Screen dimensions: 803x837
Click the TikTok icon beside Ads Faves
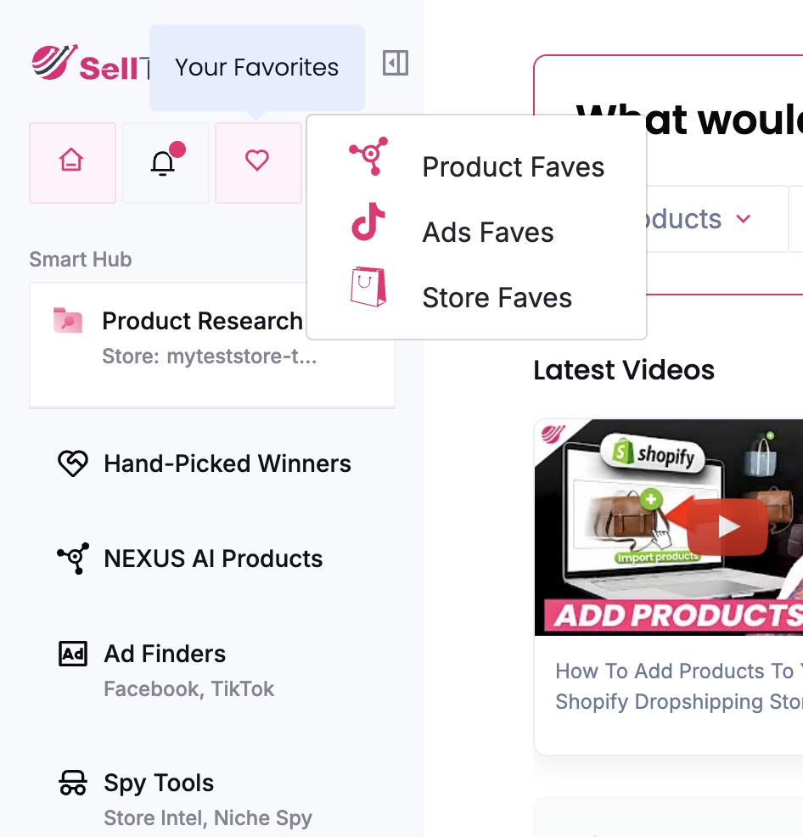click(368, 222)
